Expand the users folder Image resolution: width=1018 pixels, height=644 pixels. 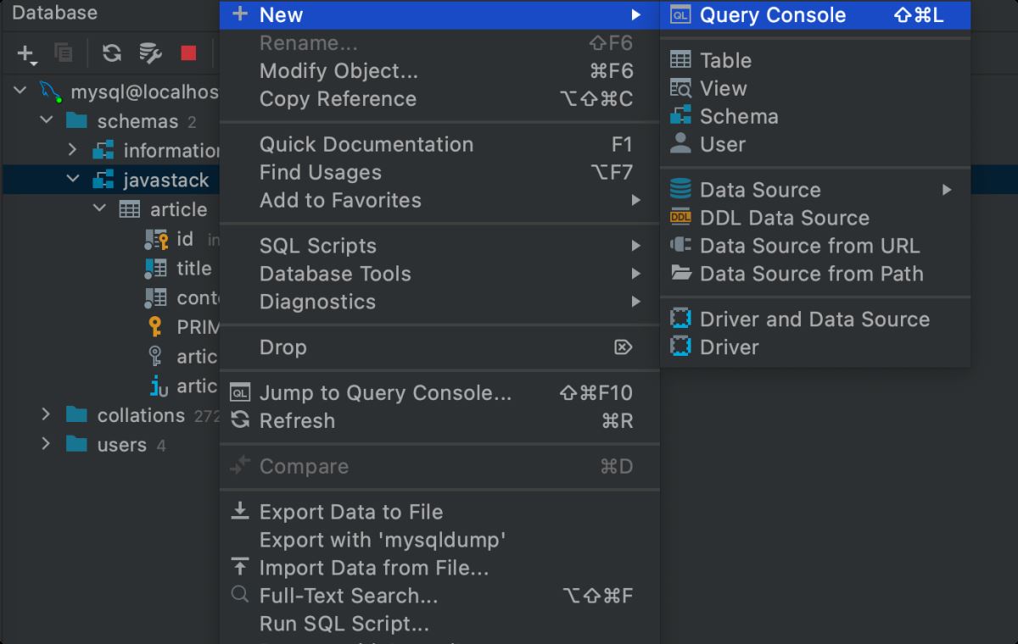[x=47, y=444]
